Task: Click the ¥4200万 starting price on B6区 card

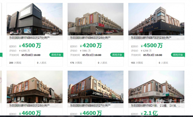Action: (x=91, y=46)
